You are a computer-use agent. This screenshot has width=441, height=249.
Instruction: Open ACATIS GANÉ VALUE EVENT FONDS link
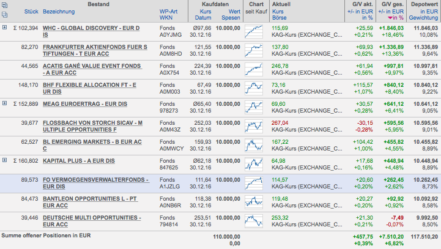92,69
